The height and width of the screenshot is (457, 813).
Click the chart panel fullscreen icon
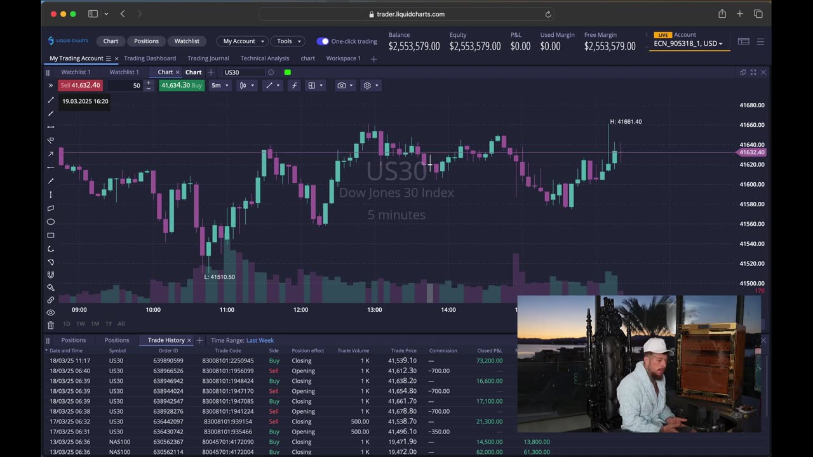[x=753, y=72]
